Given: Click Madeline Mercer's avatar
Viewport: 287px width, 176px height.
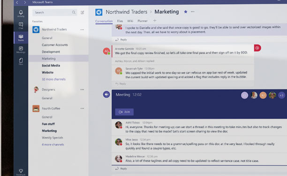Looking at the screenshot, I should coord(119,159).
